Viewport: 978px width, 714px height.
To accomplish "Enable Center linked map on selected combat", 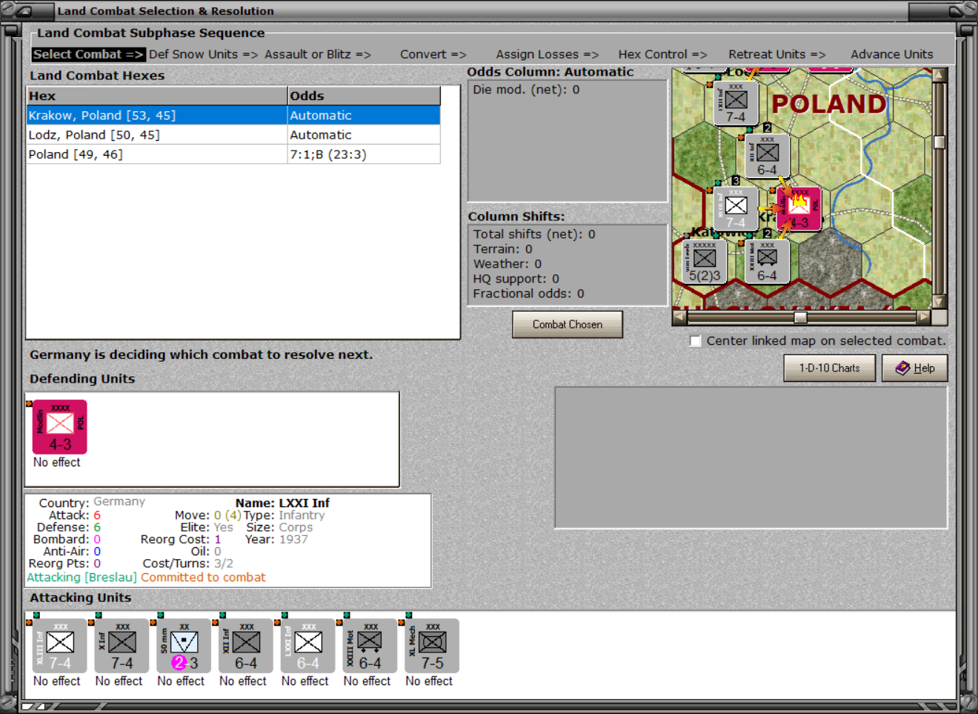I will click(x=695, y=341).
